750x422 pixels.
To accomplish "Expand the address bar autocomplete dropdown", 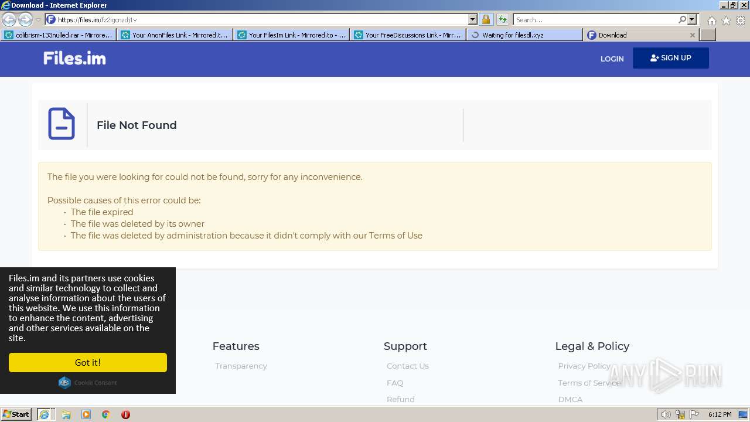I will click(x=473, y=19).
